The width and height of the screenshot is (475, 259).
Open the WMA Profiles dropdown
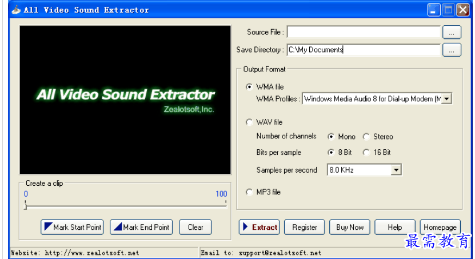click(447, 99)
